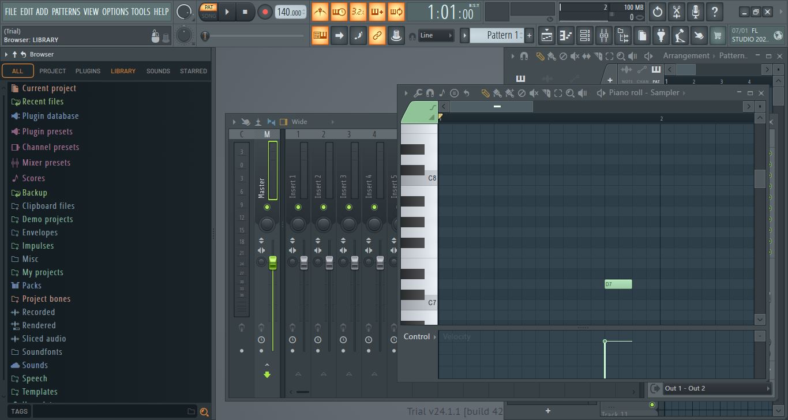
Task: Open the channel rack view icon
Action: click(585, 35)
